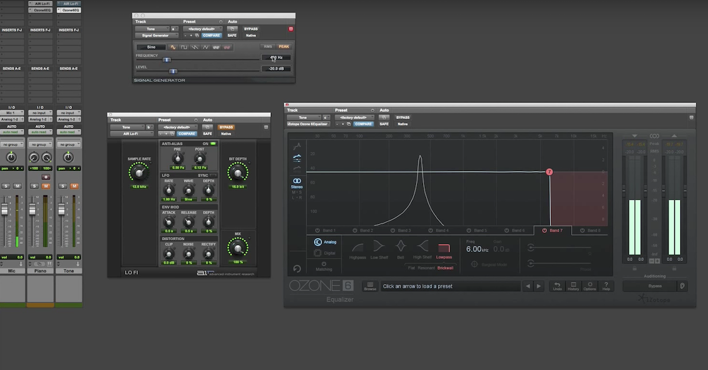Click the Ozone EQ reset arrow icon
This screenshot has height=370, width=708.
(x=297, y=269)
